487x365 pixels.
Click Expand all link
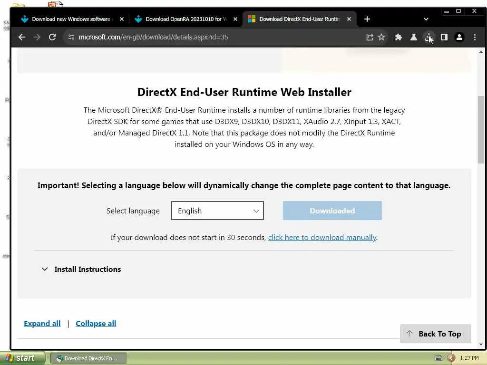[42, 323]
